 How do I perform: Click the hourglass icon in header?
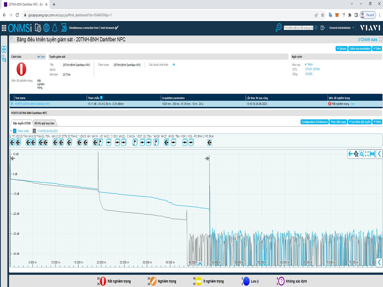[63, 28]
